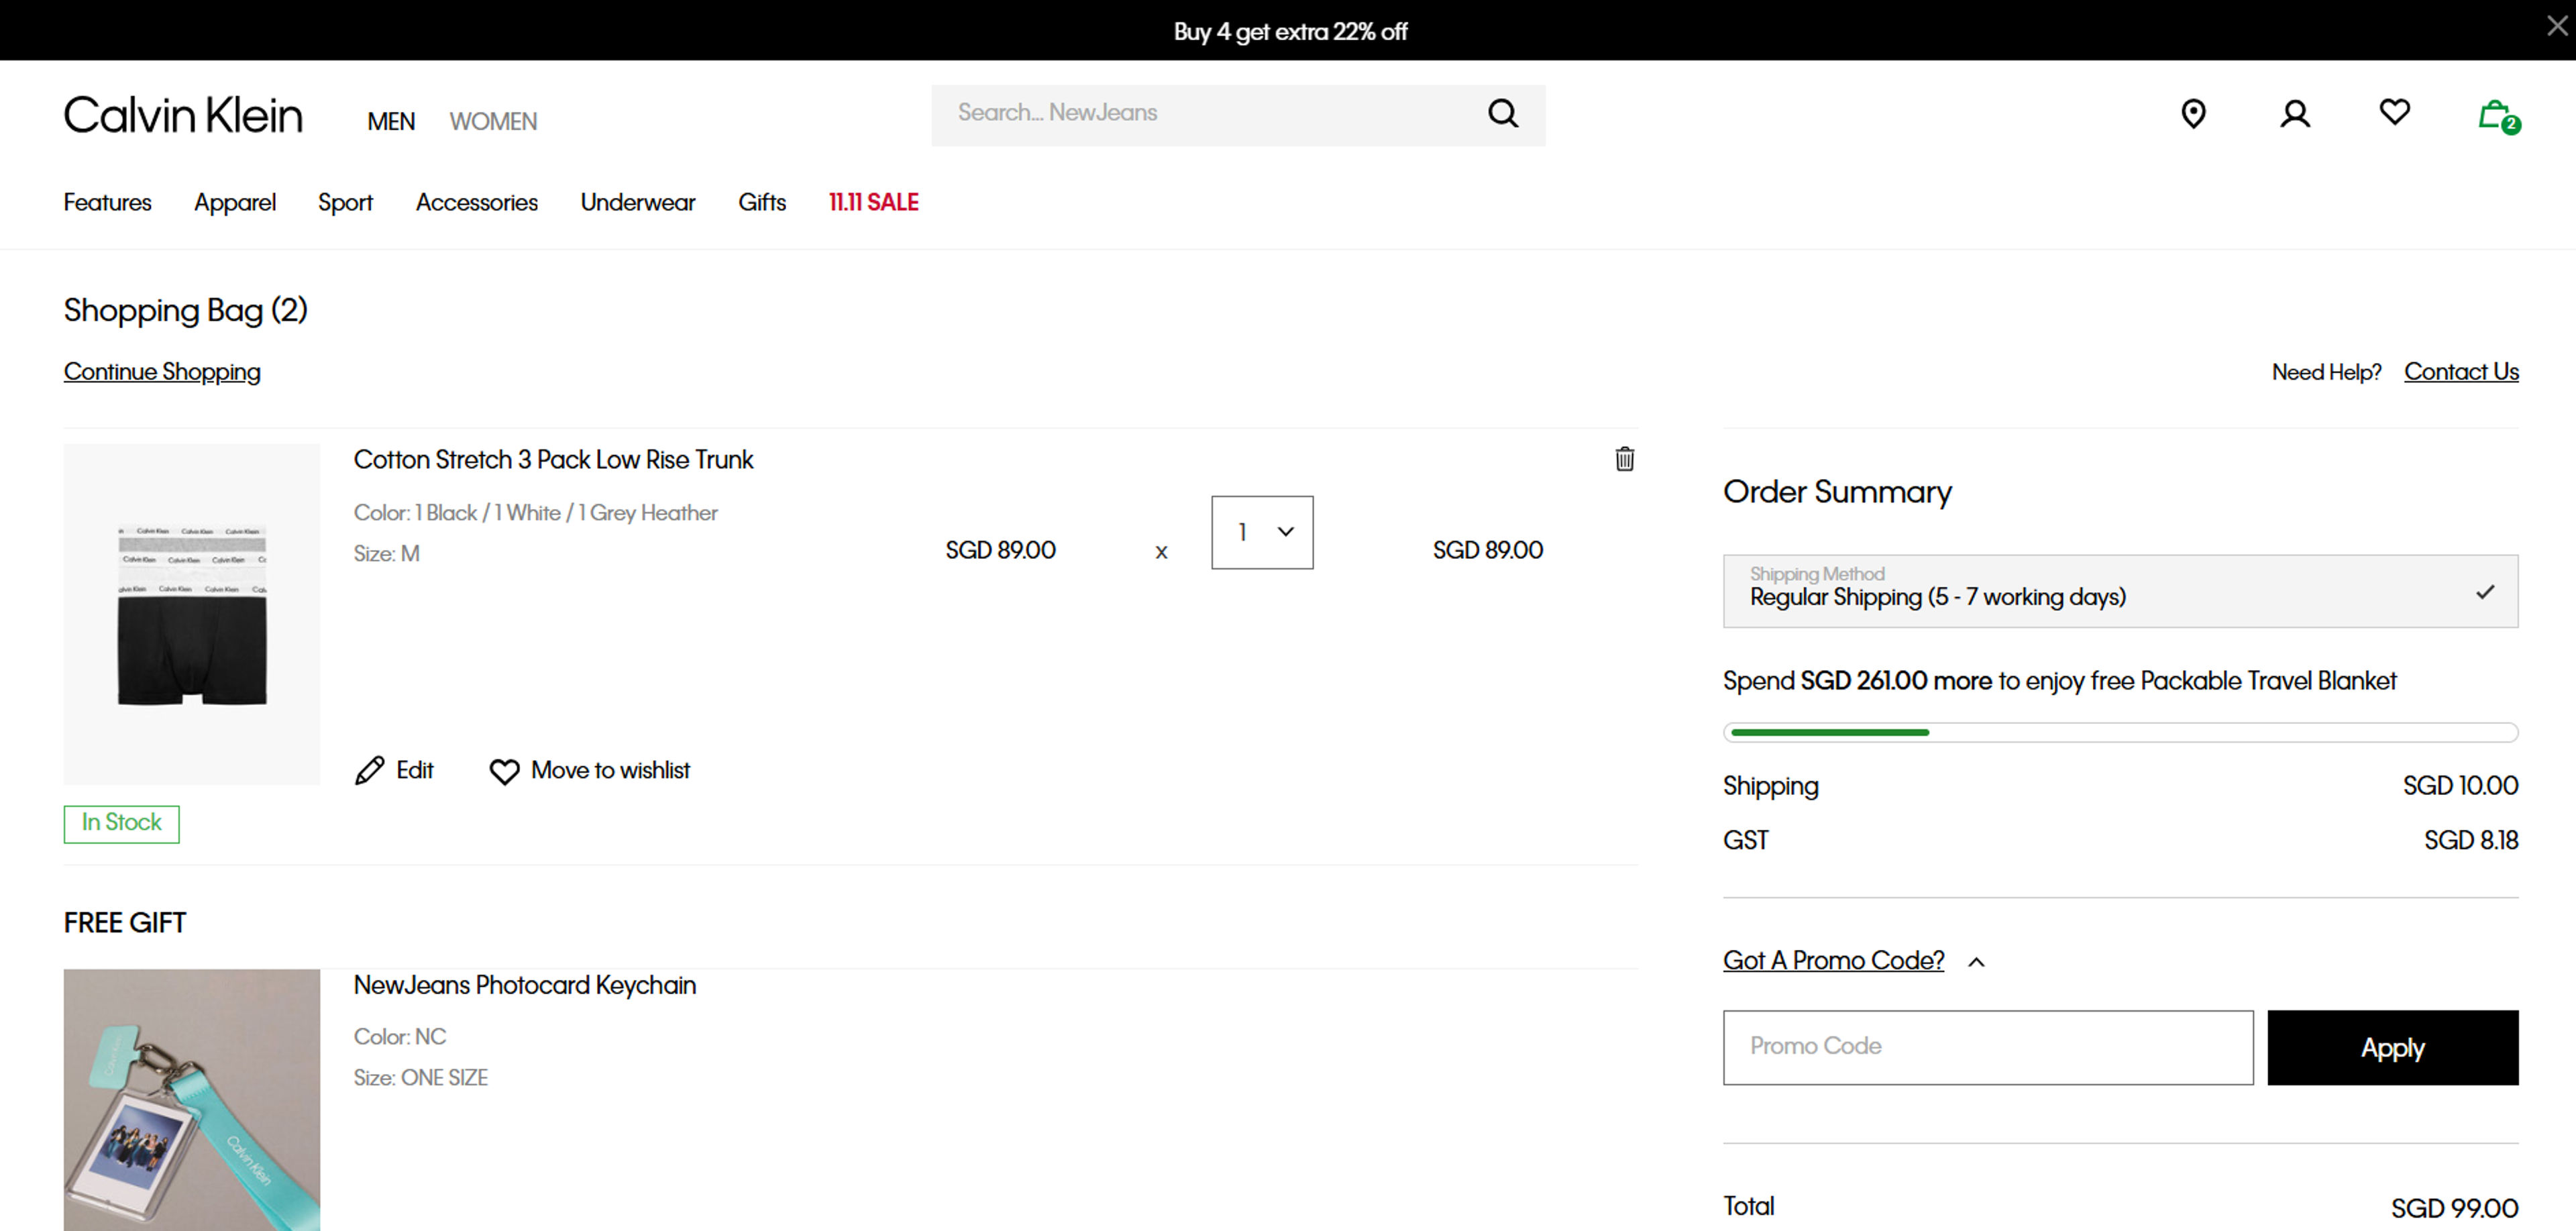Click Color: 1 Black / 1 White / 1 Grey Heather
2576x1231 pixels.
coord(535,512)
